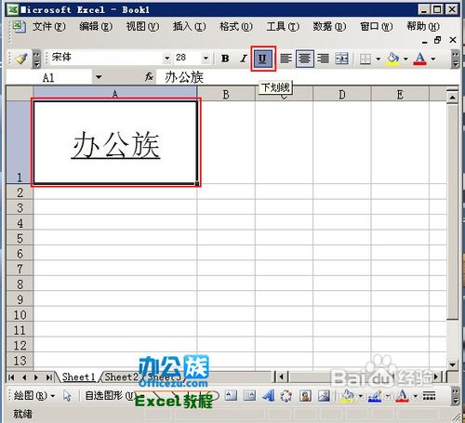Switch to Sheet2 tab
The width and height of the screenshot is (465, 423).
tap(121, 377)
